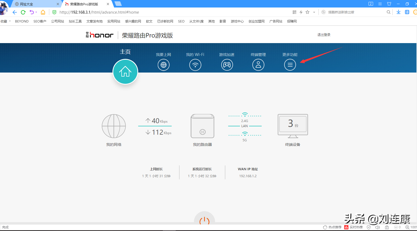Open the QR code icon in address bar
Screen dimensions: 417x231
pos(294,12)
